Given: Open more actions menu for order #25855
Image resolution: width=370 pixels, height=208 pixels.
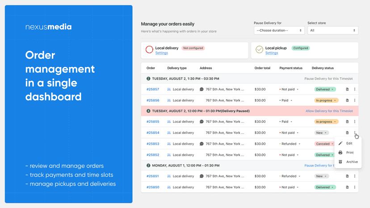Looking at the screenshot, I should [355, 122].
